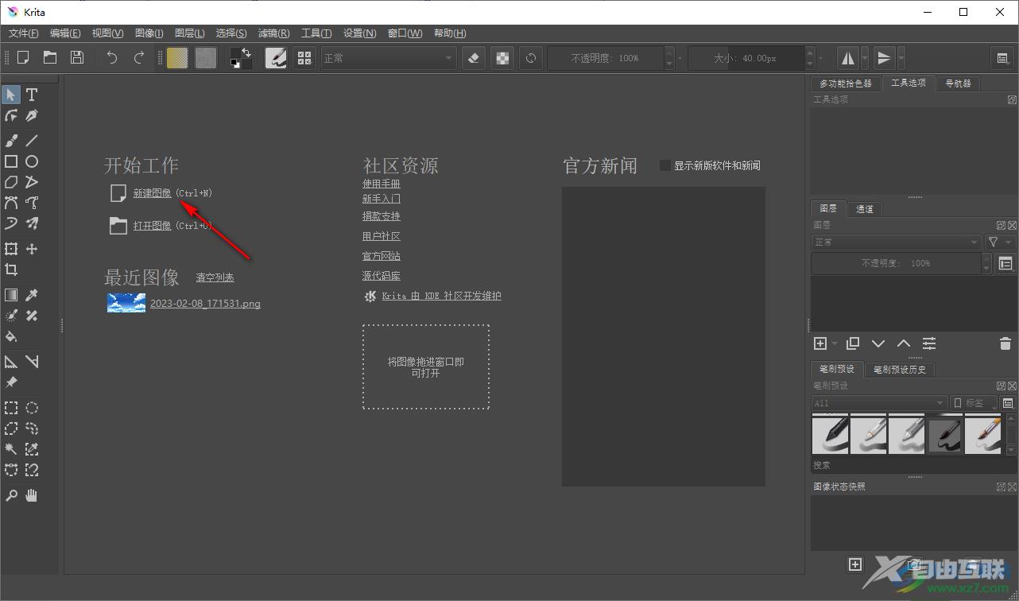Image resolution: width=1019 pixels, height=601 pixels.
Task: Open brush preset tag dropdown showing All
Action: coord(879,403)
